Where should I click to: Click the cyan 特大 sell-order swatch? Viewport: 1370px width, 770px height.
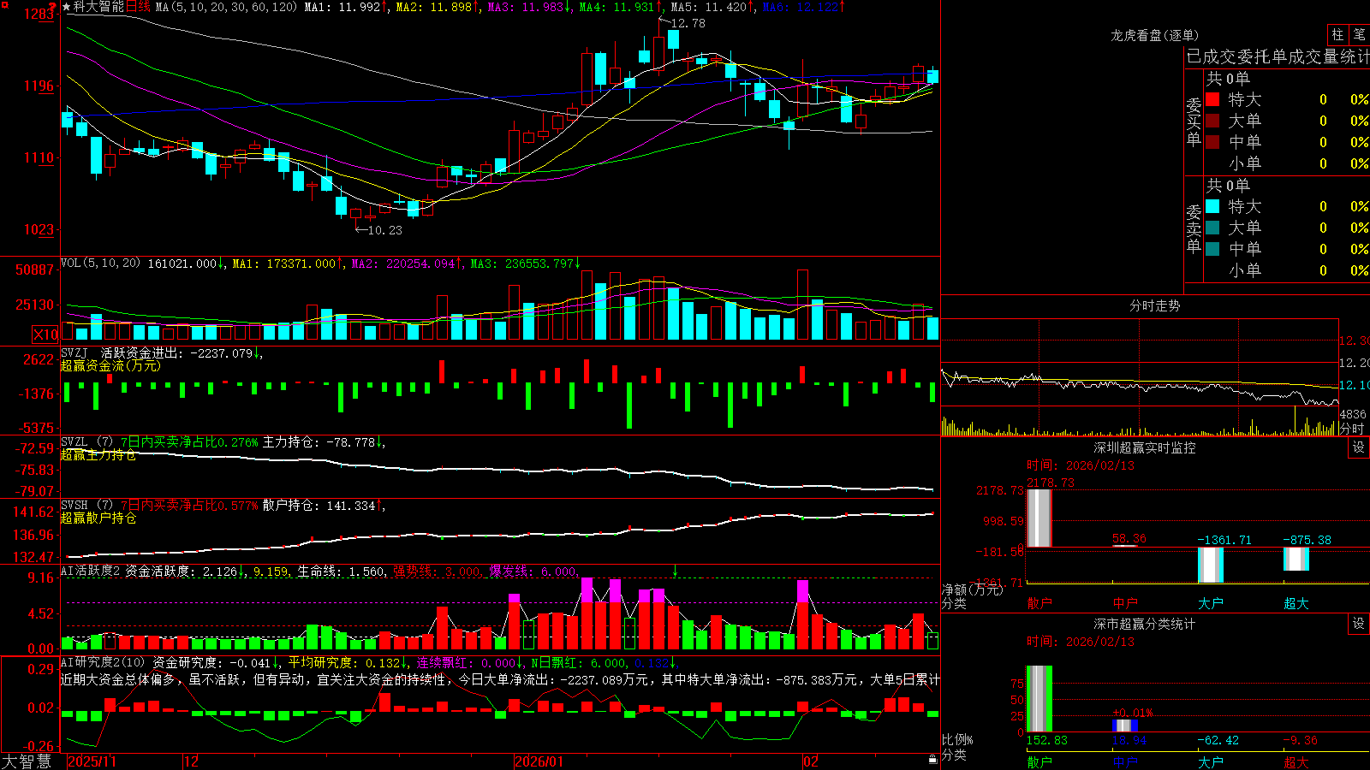tap(1212, 206)
